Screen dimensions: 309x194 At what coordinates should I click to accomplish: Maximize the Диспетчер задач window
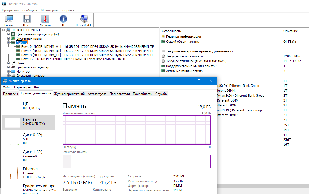[x=199, y=81]
